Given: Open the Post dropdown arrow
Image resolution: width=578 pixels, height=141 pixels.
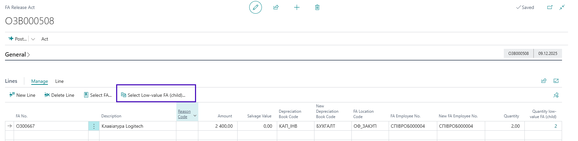Looking at the screenshot, I should pyautogui.click(x=33, y=39).
